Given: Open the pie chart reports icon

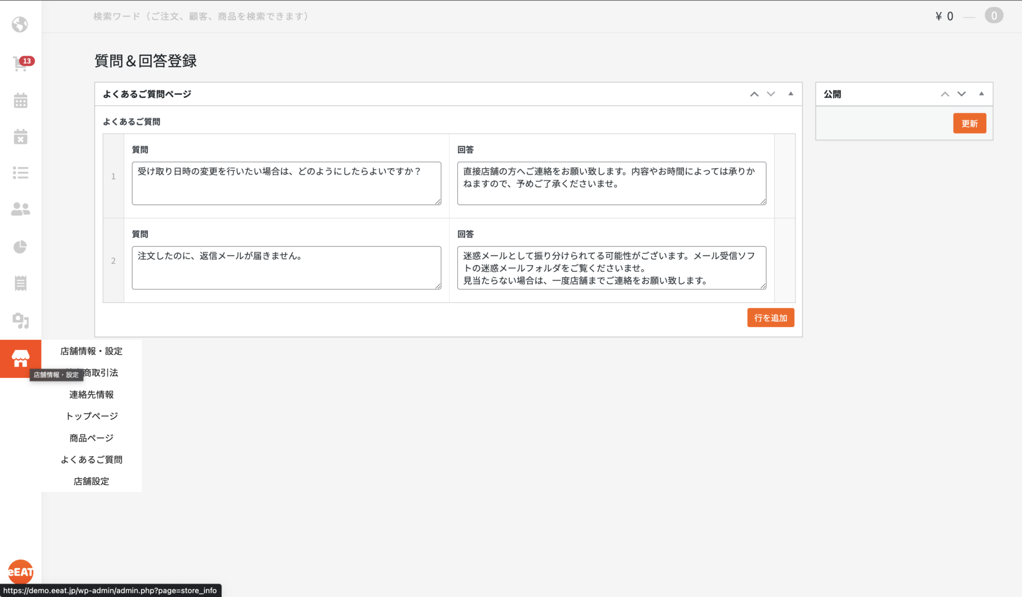Looking at the screenshot, I should click(x=20, y=247).
